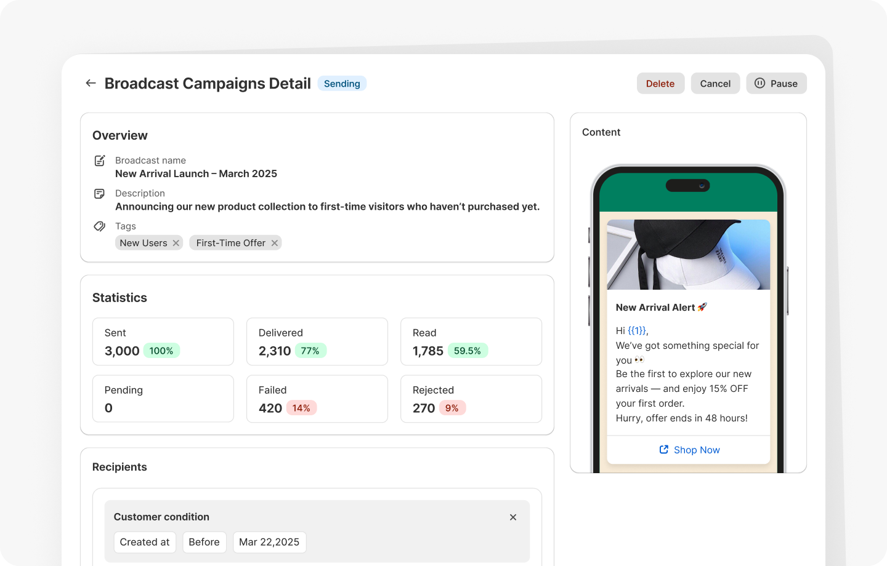Click the Shop Now external link icon
Image resolution: width=887 pixels, height=566 pixels.
(664, 450)
